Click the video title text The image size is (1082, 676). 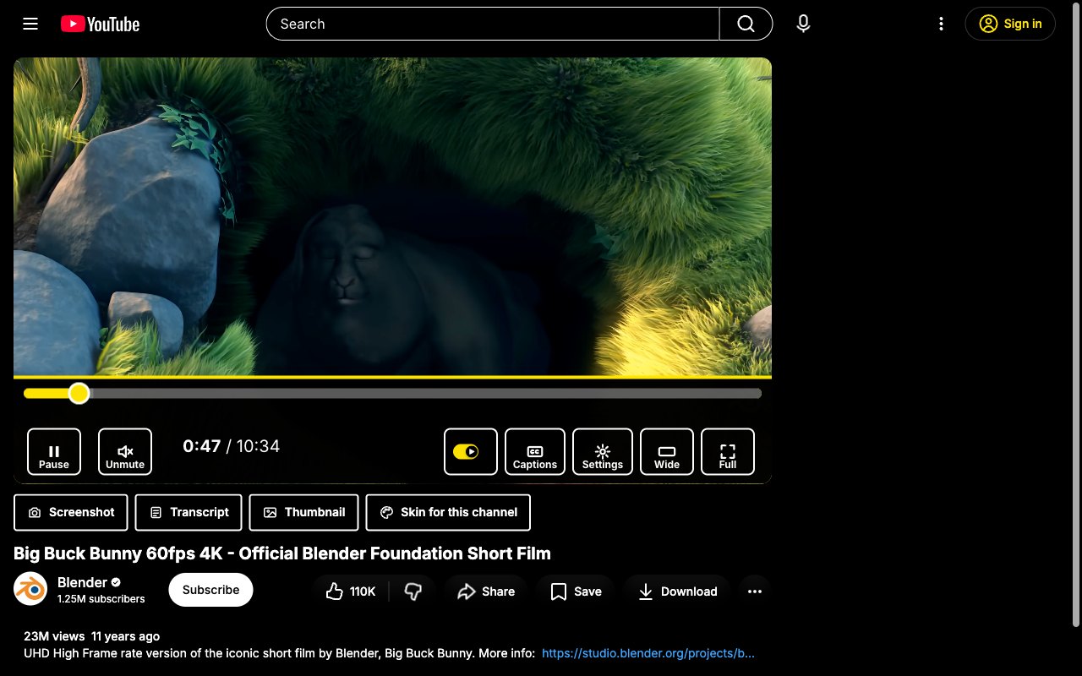[282, 553]
